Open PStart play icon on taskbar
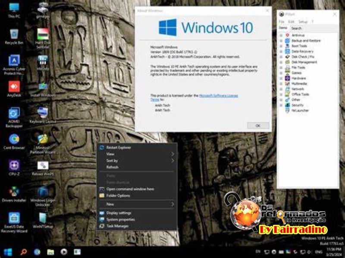 tap(64, 252)
